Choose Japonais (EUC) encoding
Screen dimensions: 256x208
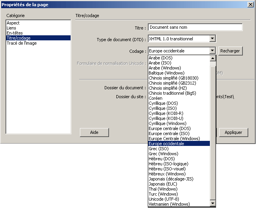pos(179,184)
